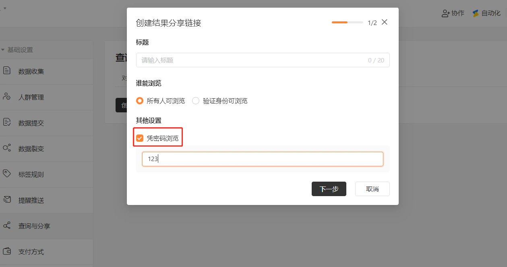This screenshot has width=507, height=267.
Task: Click the 支付方式 wallet icon
Action: point(7,251)
